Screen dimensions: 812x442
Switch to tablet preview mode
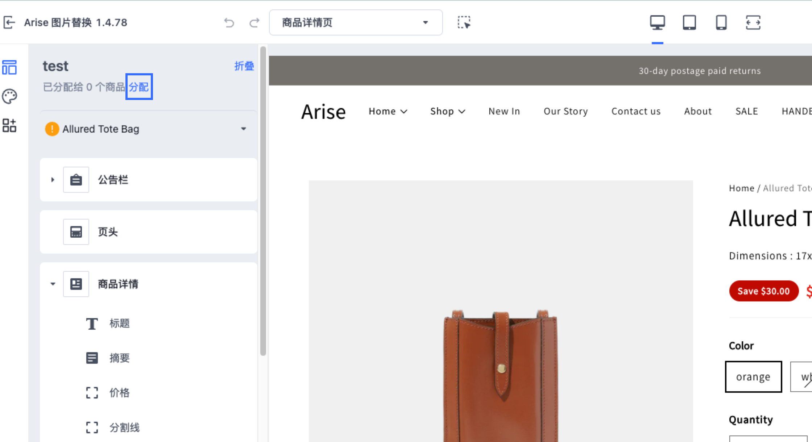click(689, 22)
